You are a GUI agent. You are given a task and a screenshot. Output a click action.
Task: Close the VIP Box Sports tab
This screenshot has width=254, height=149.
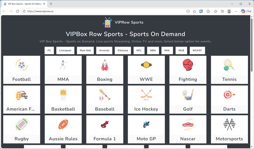click(x=44, y=4)
